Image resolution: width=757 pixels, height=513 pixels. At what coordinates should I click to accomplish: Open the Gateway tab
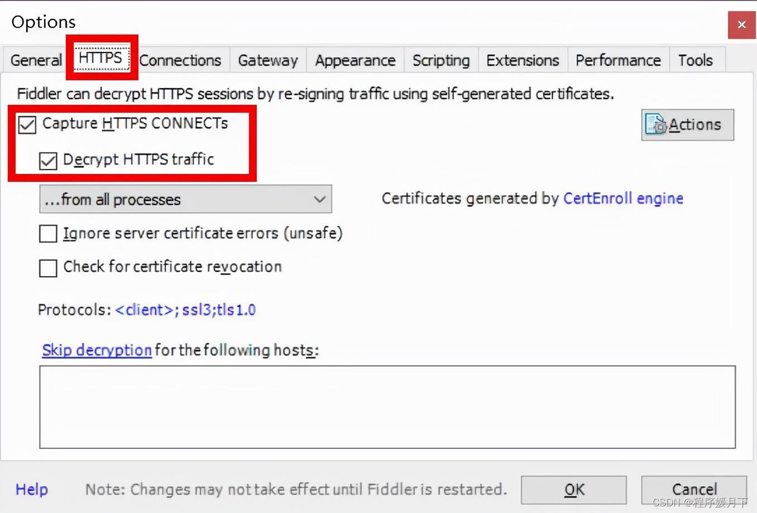268,60
